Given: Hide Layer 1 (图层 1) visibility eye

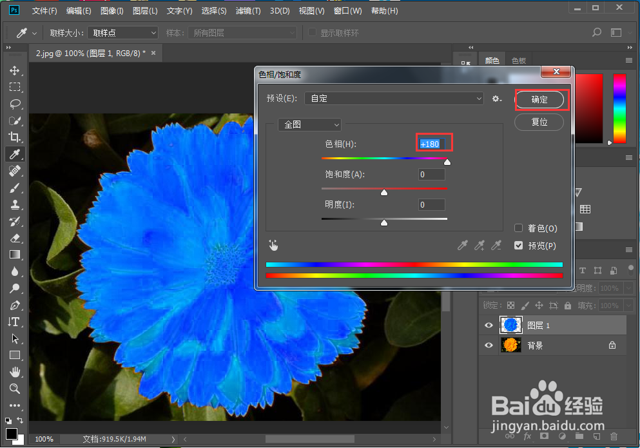Looking at the screenshot, I should click(x=489, y=326).
